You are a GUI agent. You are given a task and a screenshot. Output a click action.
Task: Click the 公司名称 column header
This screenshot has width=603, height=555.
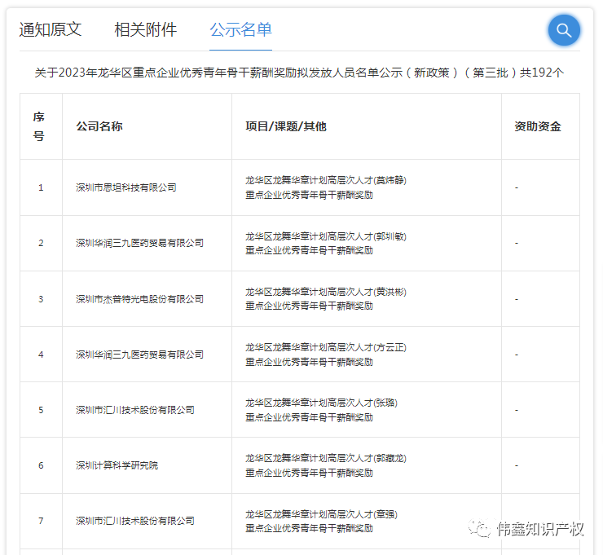(x=99, y=126)
